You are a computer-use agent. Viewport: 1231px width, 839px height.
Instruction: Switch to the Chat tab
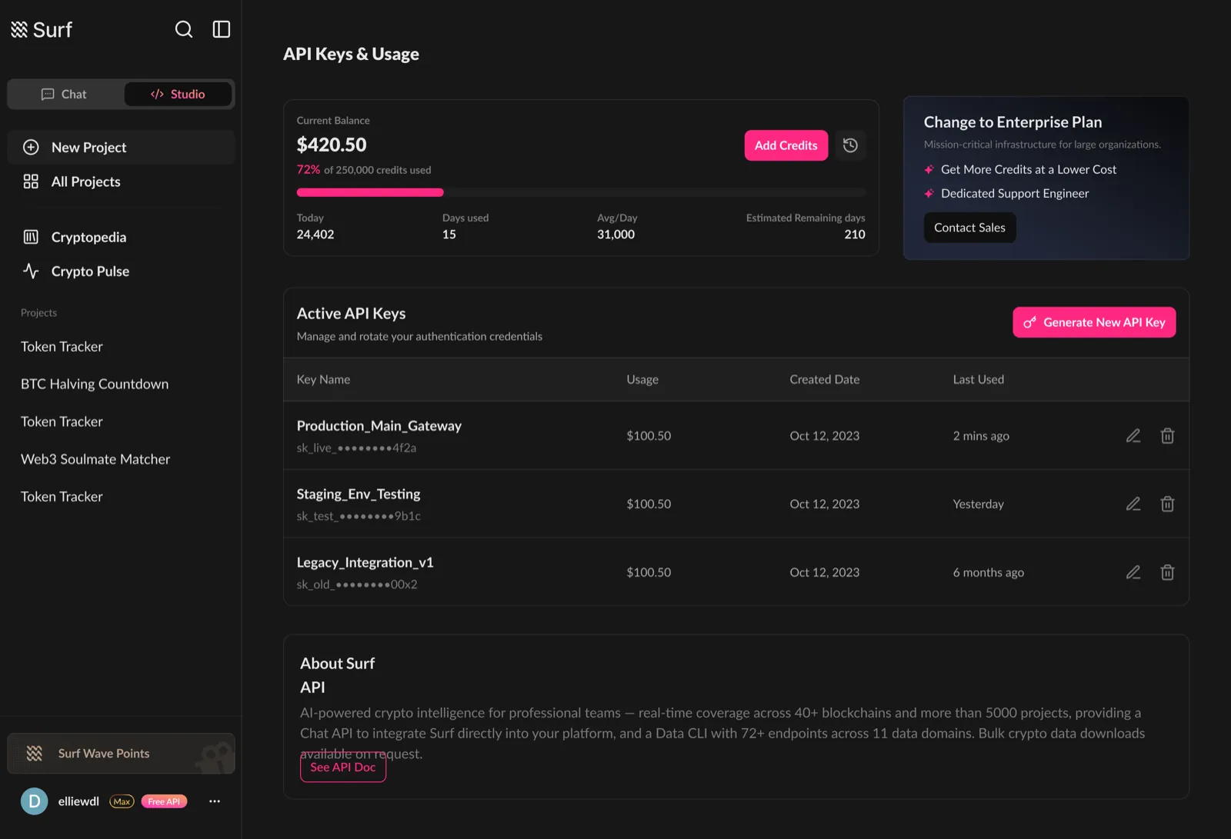65,94
